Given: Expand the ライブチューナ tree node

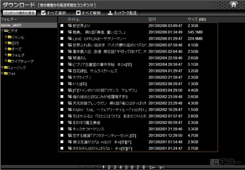Looking at the screenshot, I should coord(6,60).
